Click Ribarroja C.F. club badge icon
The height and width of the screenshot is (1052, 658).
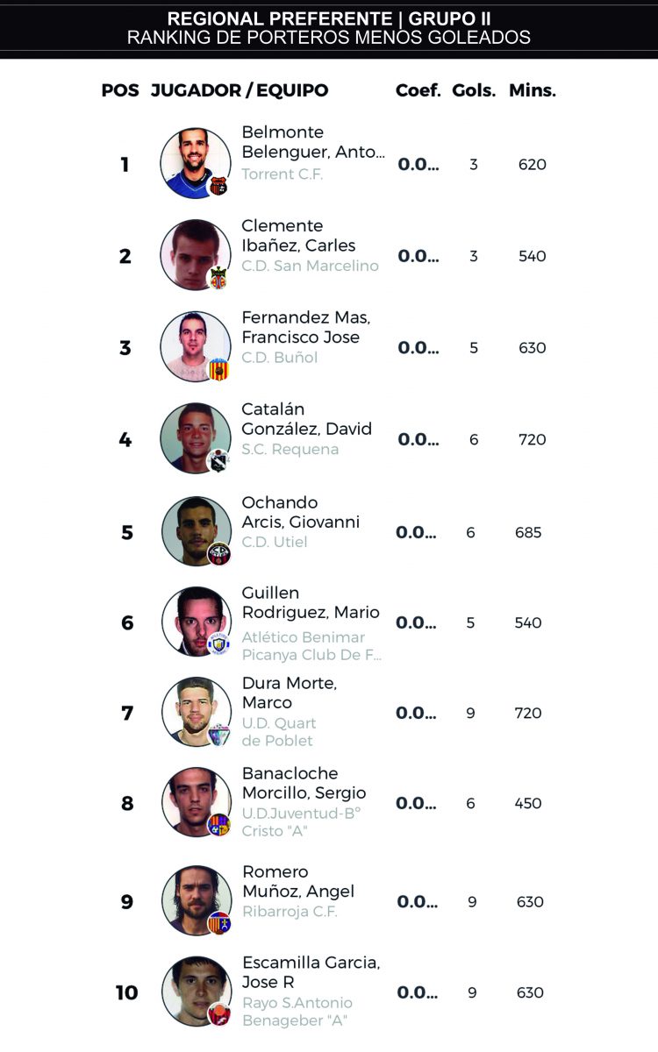point(218,923)
